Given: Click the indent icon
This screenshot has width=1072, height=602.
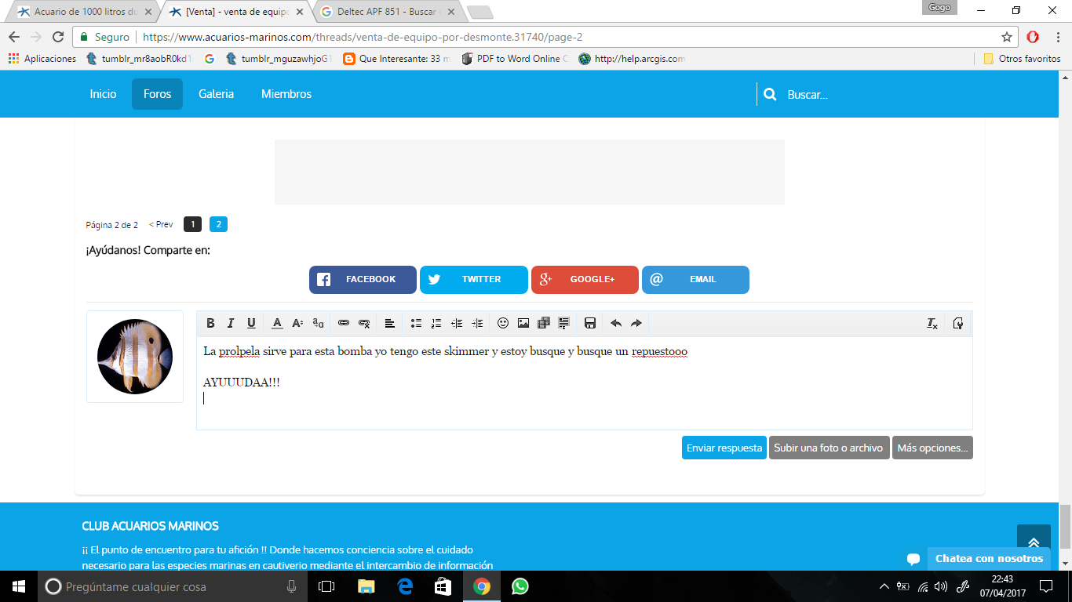Looking at the screenshot, I should tap(477, 323).
